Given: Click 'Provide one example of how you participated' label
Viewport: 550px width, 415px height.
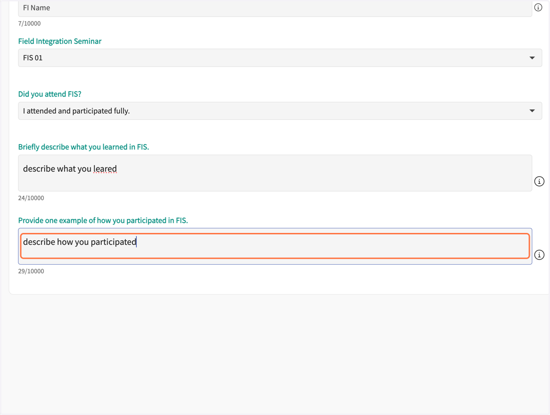Looking at the screenshot, I should click(103, 221).
